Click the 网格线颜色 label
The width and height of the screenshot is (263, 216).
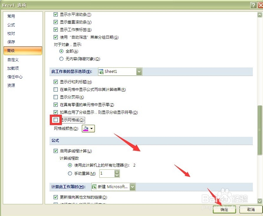pos(66,129)
